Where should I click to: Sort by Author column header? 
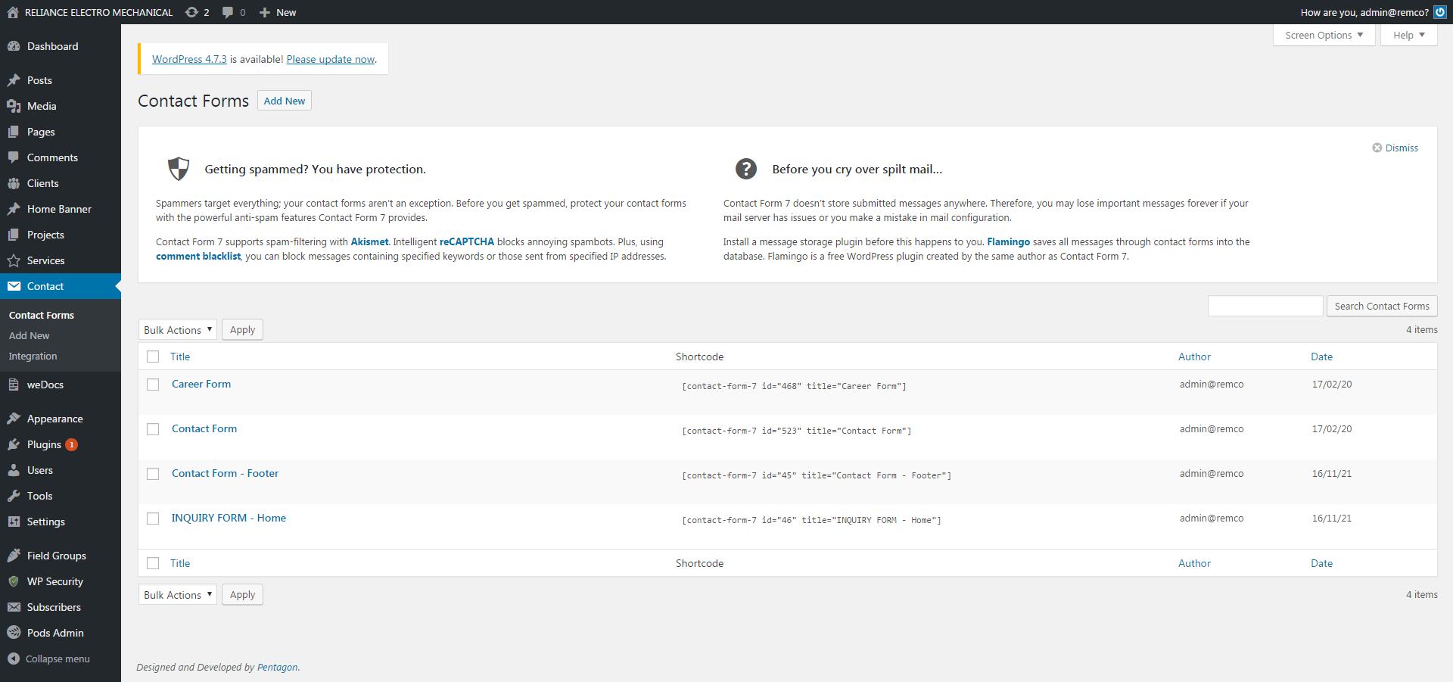point(1194,357)
